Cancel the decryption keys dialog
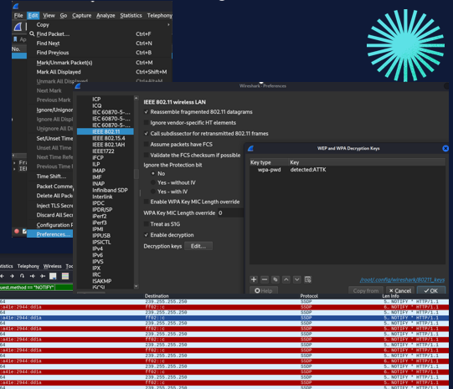This screenshot has width=453, height=389. [400, 290]
